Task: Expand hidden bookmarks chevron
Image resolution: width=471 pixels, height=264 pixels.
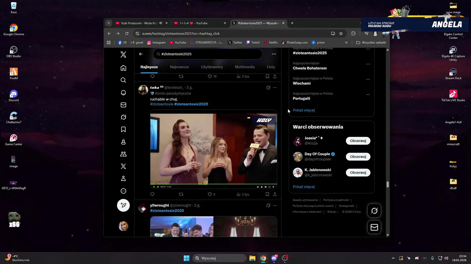Action: pos(346,43)
